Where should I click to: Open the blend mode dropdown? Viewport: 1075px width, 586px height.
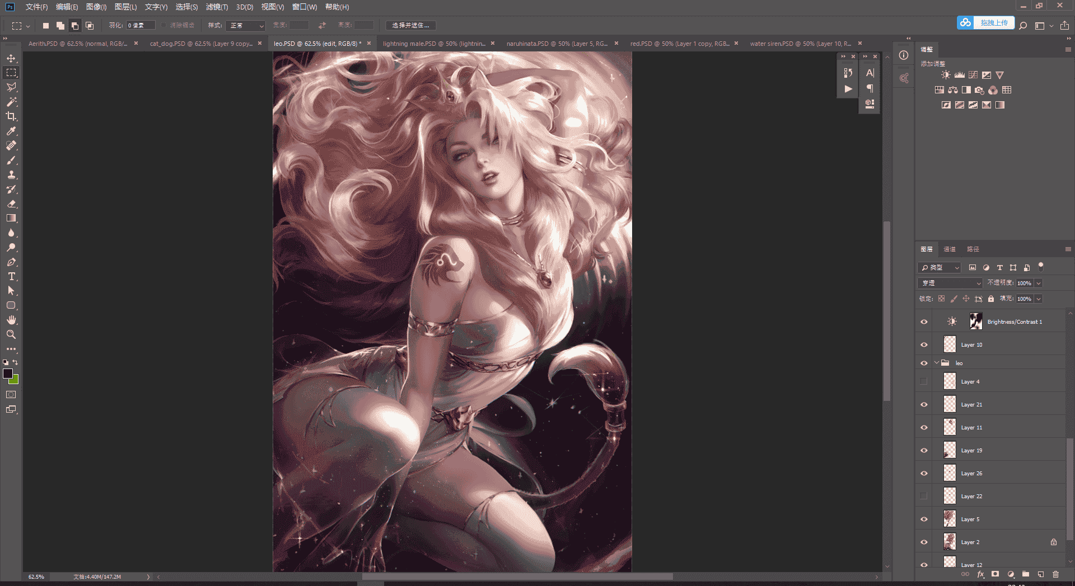coord(951,283)
